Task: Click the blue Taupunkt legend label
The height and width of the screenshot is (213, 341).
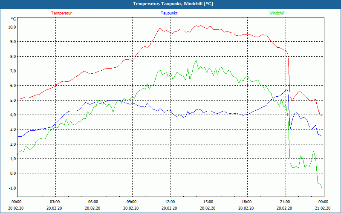Action: 169,13
